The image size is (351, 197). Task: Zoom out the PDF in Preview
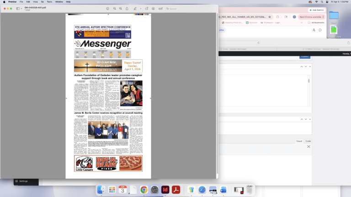pyautogui.click(x=114, y=9)
